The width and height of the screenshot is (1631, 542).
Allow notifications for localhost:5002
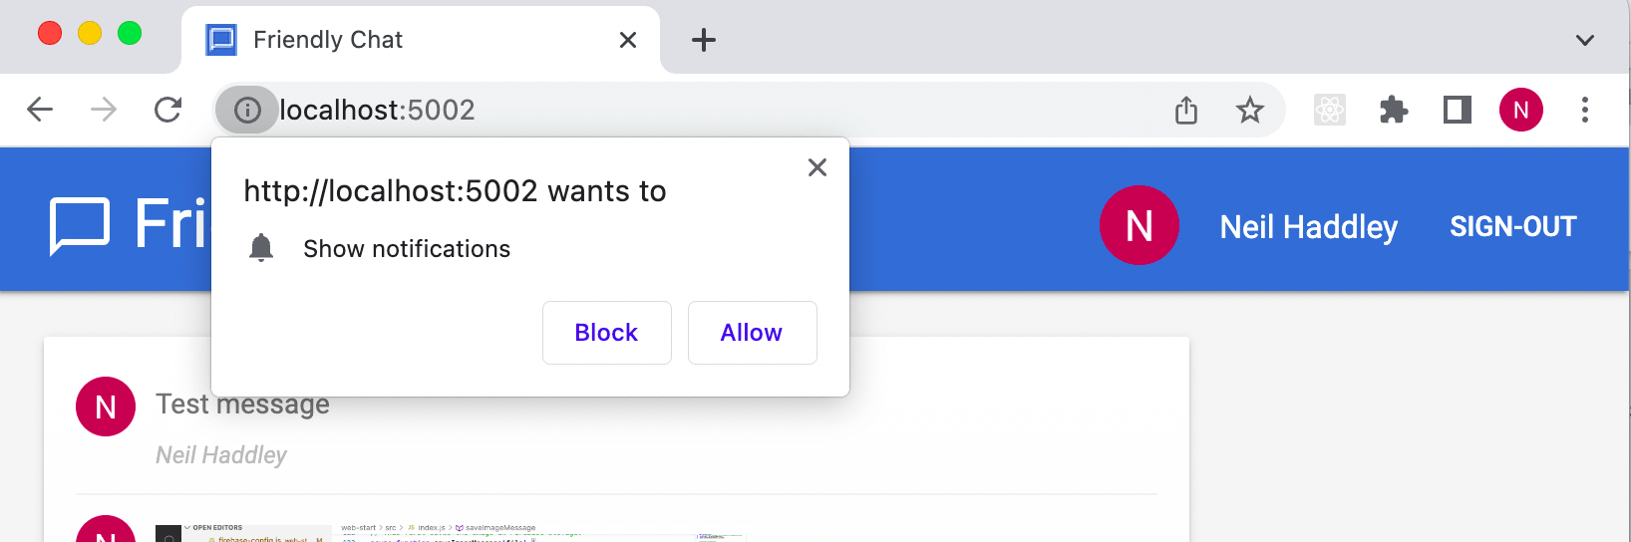752,333
